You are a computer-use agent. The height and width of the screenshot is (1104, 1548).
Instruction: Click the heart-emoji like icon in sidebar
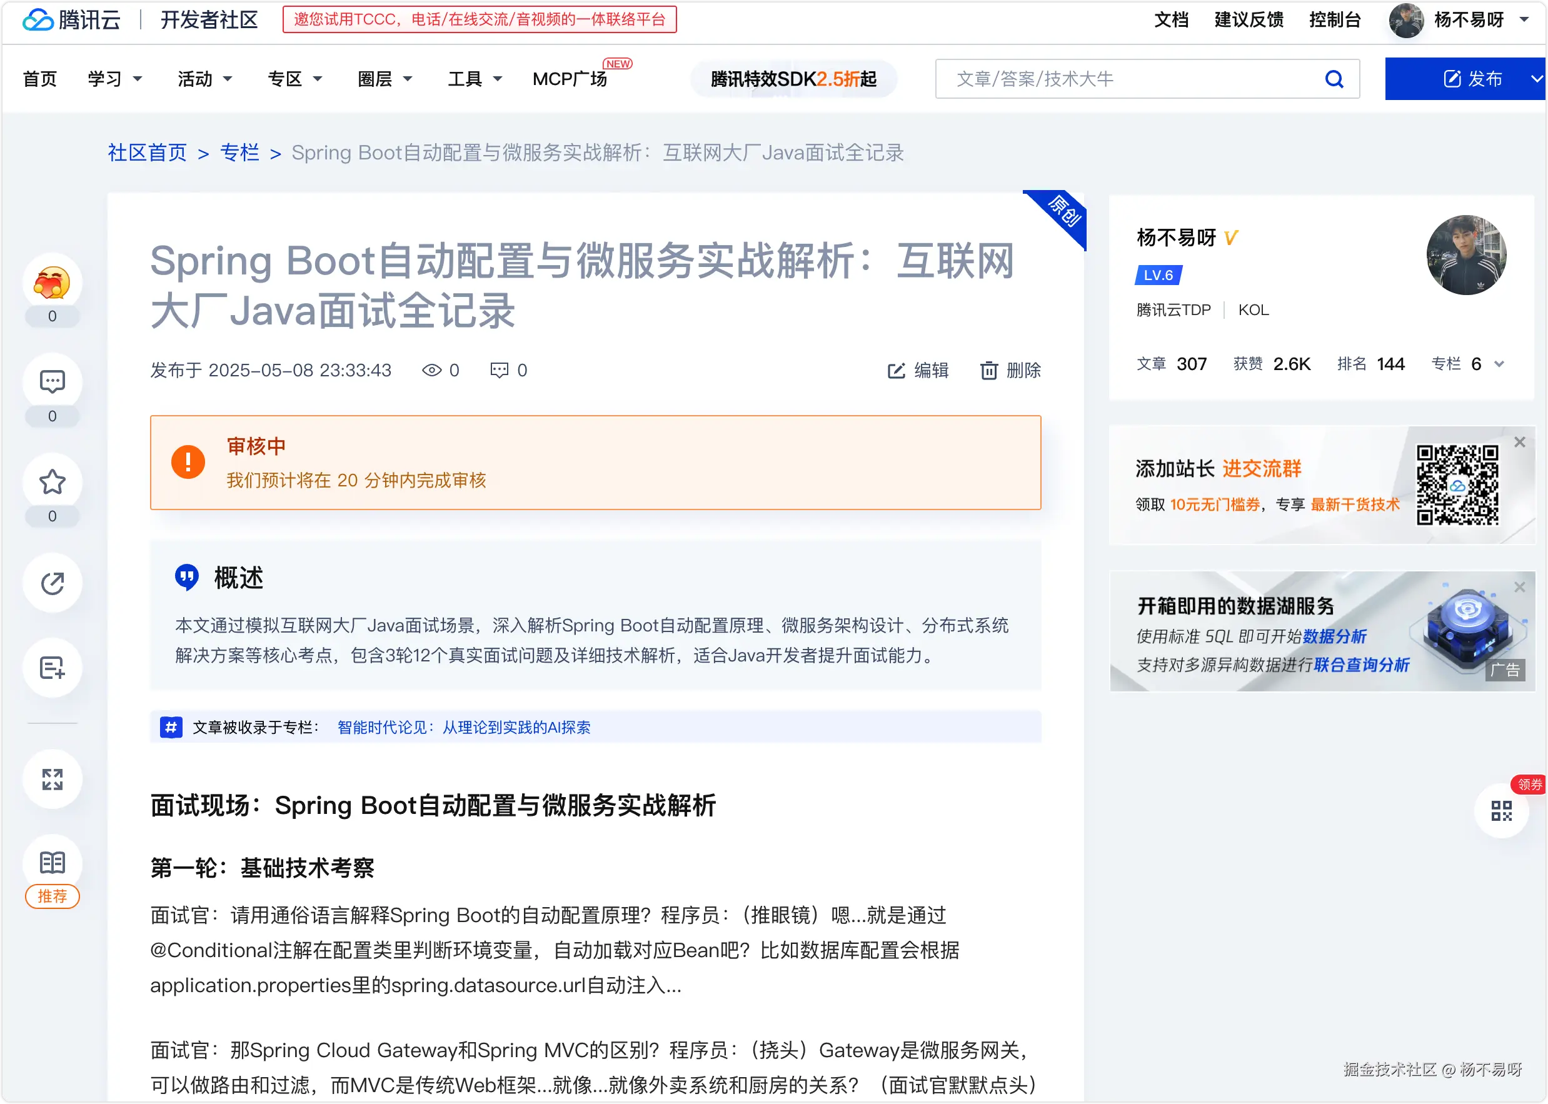tap(53, 283)
